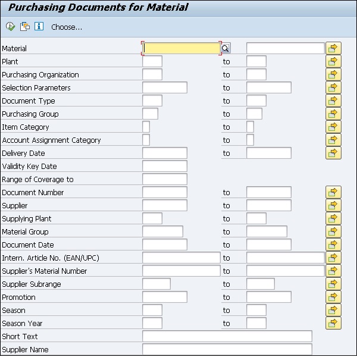Click the Document Number upper-value field

(x=268, y=192)
